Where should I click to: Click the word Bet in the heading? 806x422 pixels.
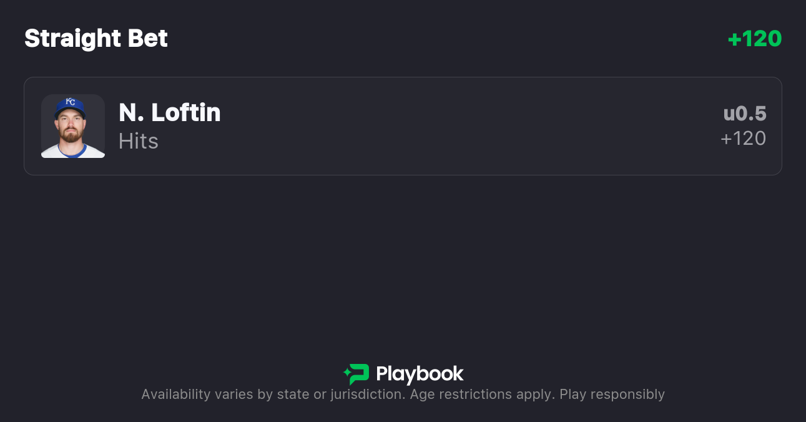point(148,39)
